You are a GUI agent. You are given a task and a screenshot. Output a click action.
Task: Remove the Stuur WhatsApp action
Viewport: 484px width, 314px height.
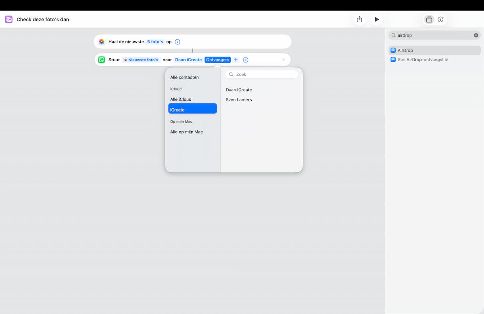[284, 60]
